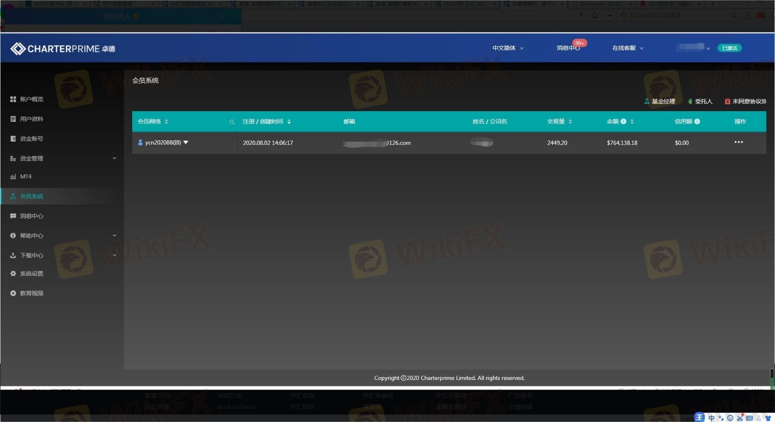Open the 99+ message notification badge

[x=579, y=43]
